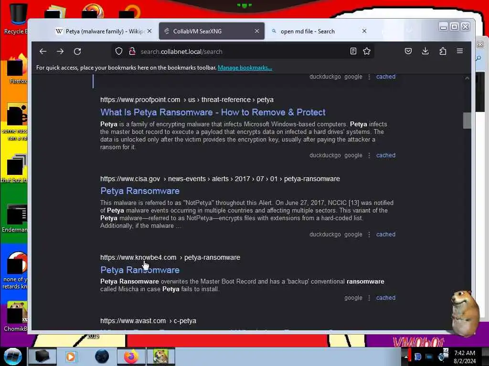Go forward with the browser forward arrow
489x366 pixels.
click(60, 51)
